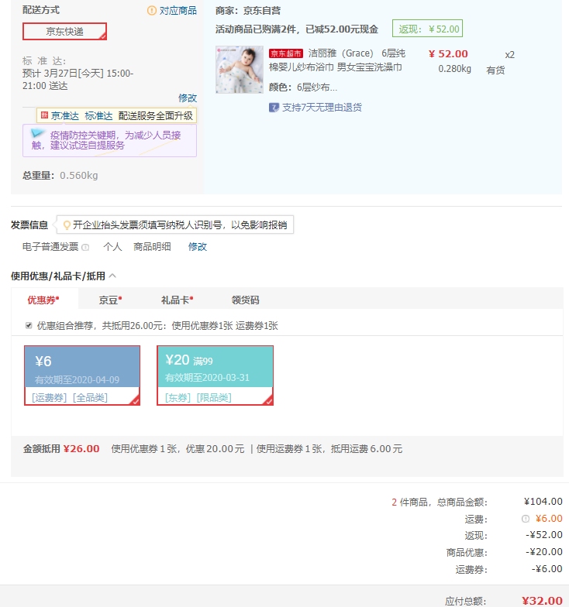Click the 总重量 0.560kg text
Screen dimensions: 569x607
[60, 175]
